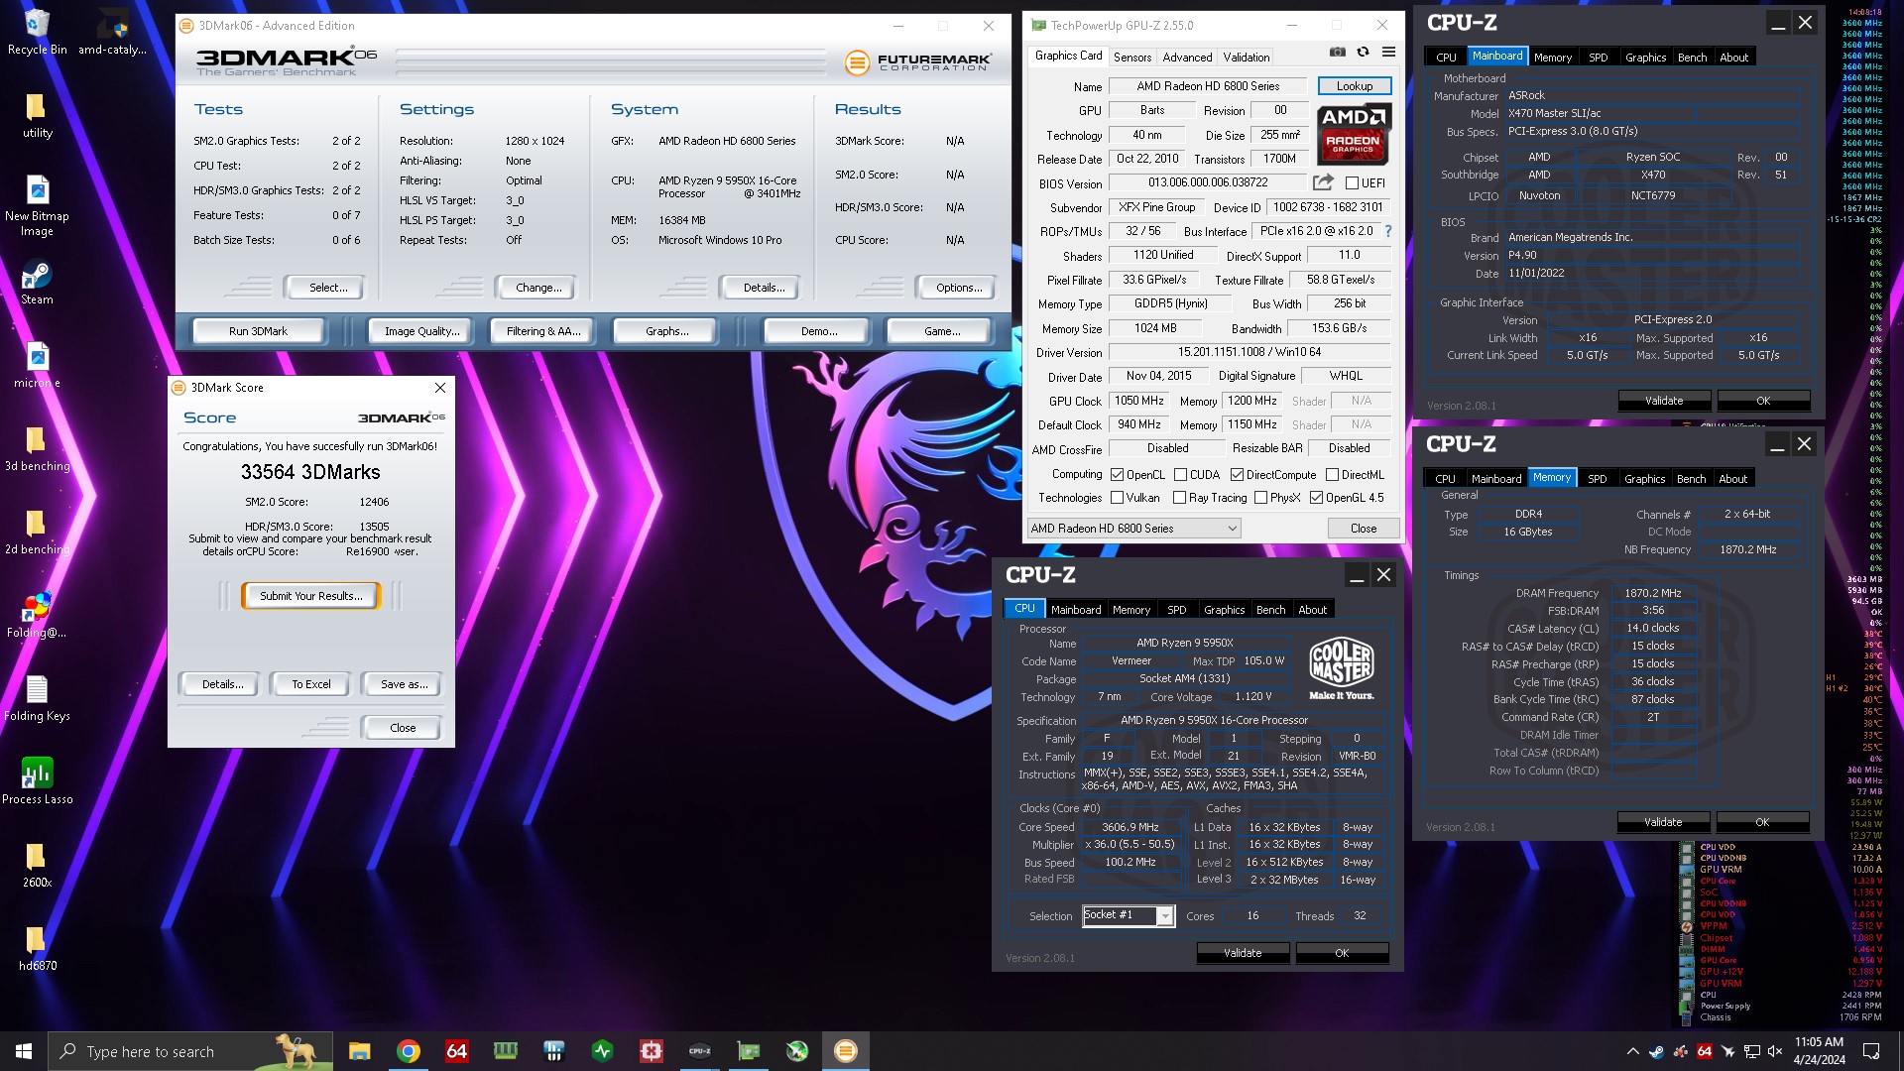Open the Process Lasso desktop icon
Viewport: 1904px width, 1071px height.
click(37, 780)
